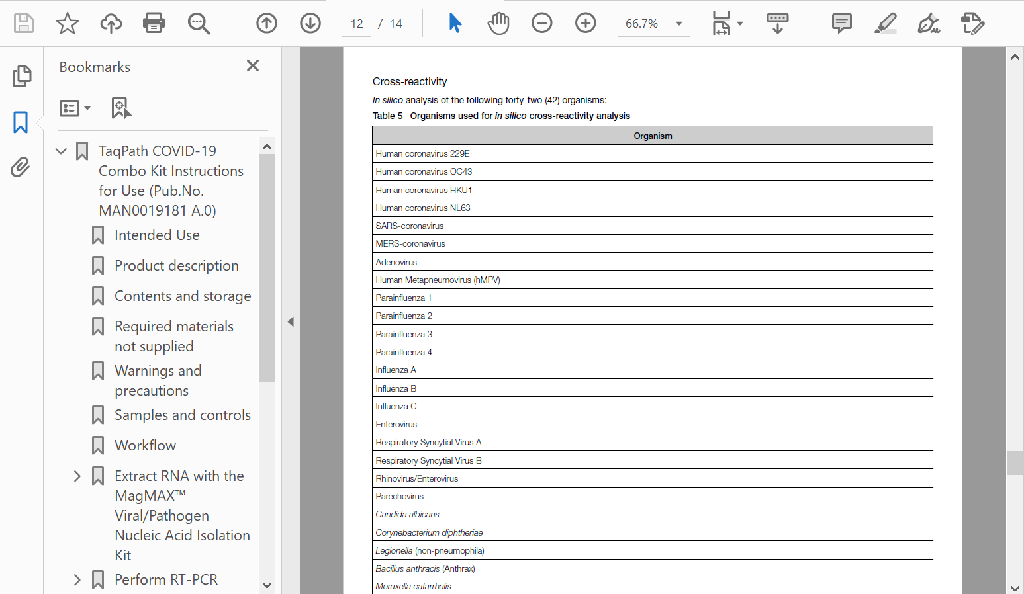Viewport: 1024px width, 594px height.
Task: Open the bookmarks options menu dropdown
Action: tap(75, 108)
